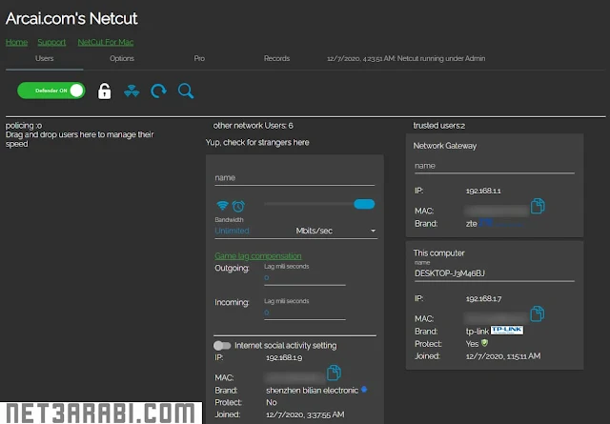Click the bandwidth speed slider handle

click(x=364, y=204)
